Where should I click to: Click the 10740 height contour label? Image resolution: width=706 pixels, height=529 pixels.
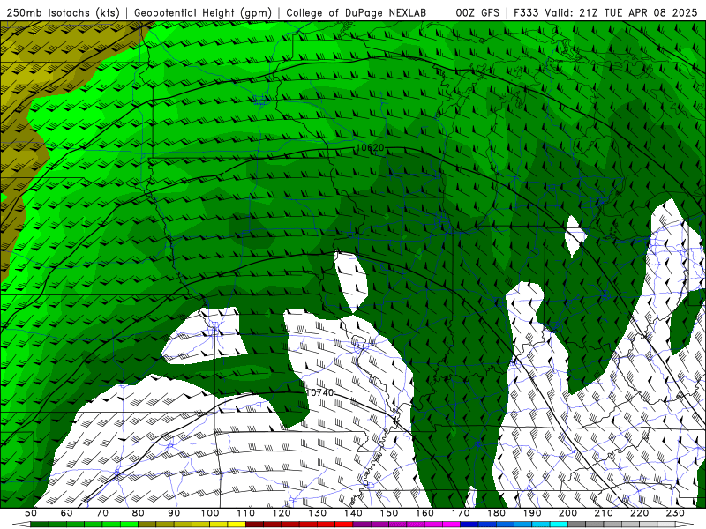pyautogui.click(x=319, y=392)
